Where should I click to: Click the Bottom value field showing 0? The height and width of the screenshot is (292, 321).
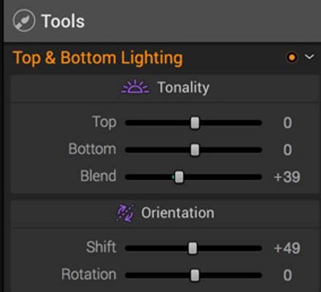tap(287, 150)
